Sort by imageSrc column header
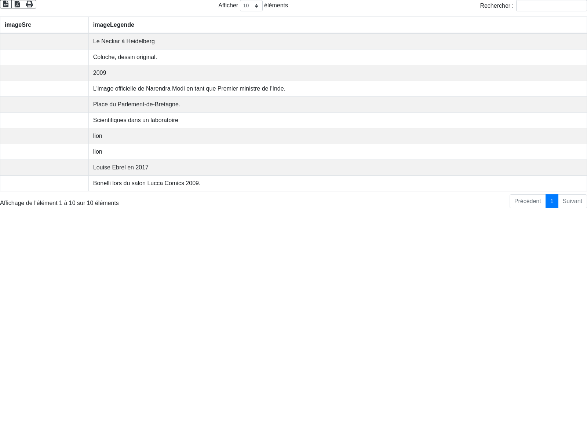 coord(44,25)
